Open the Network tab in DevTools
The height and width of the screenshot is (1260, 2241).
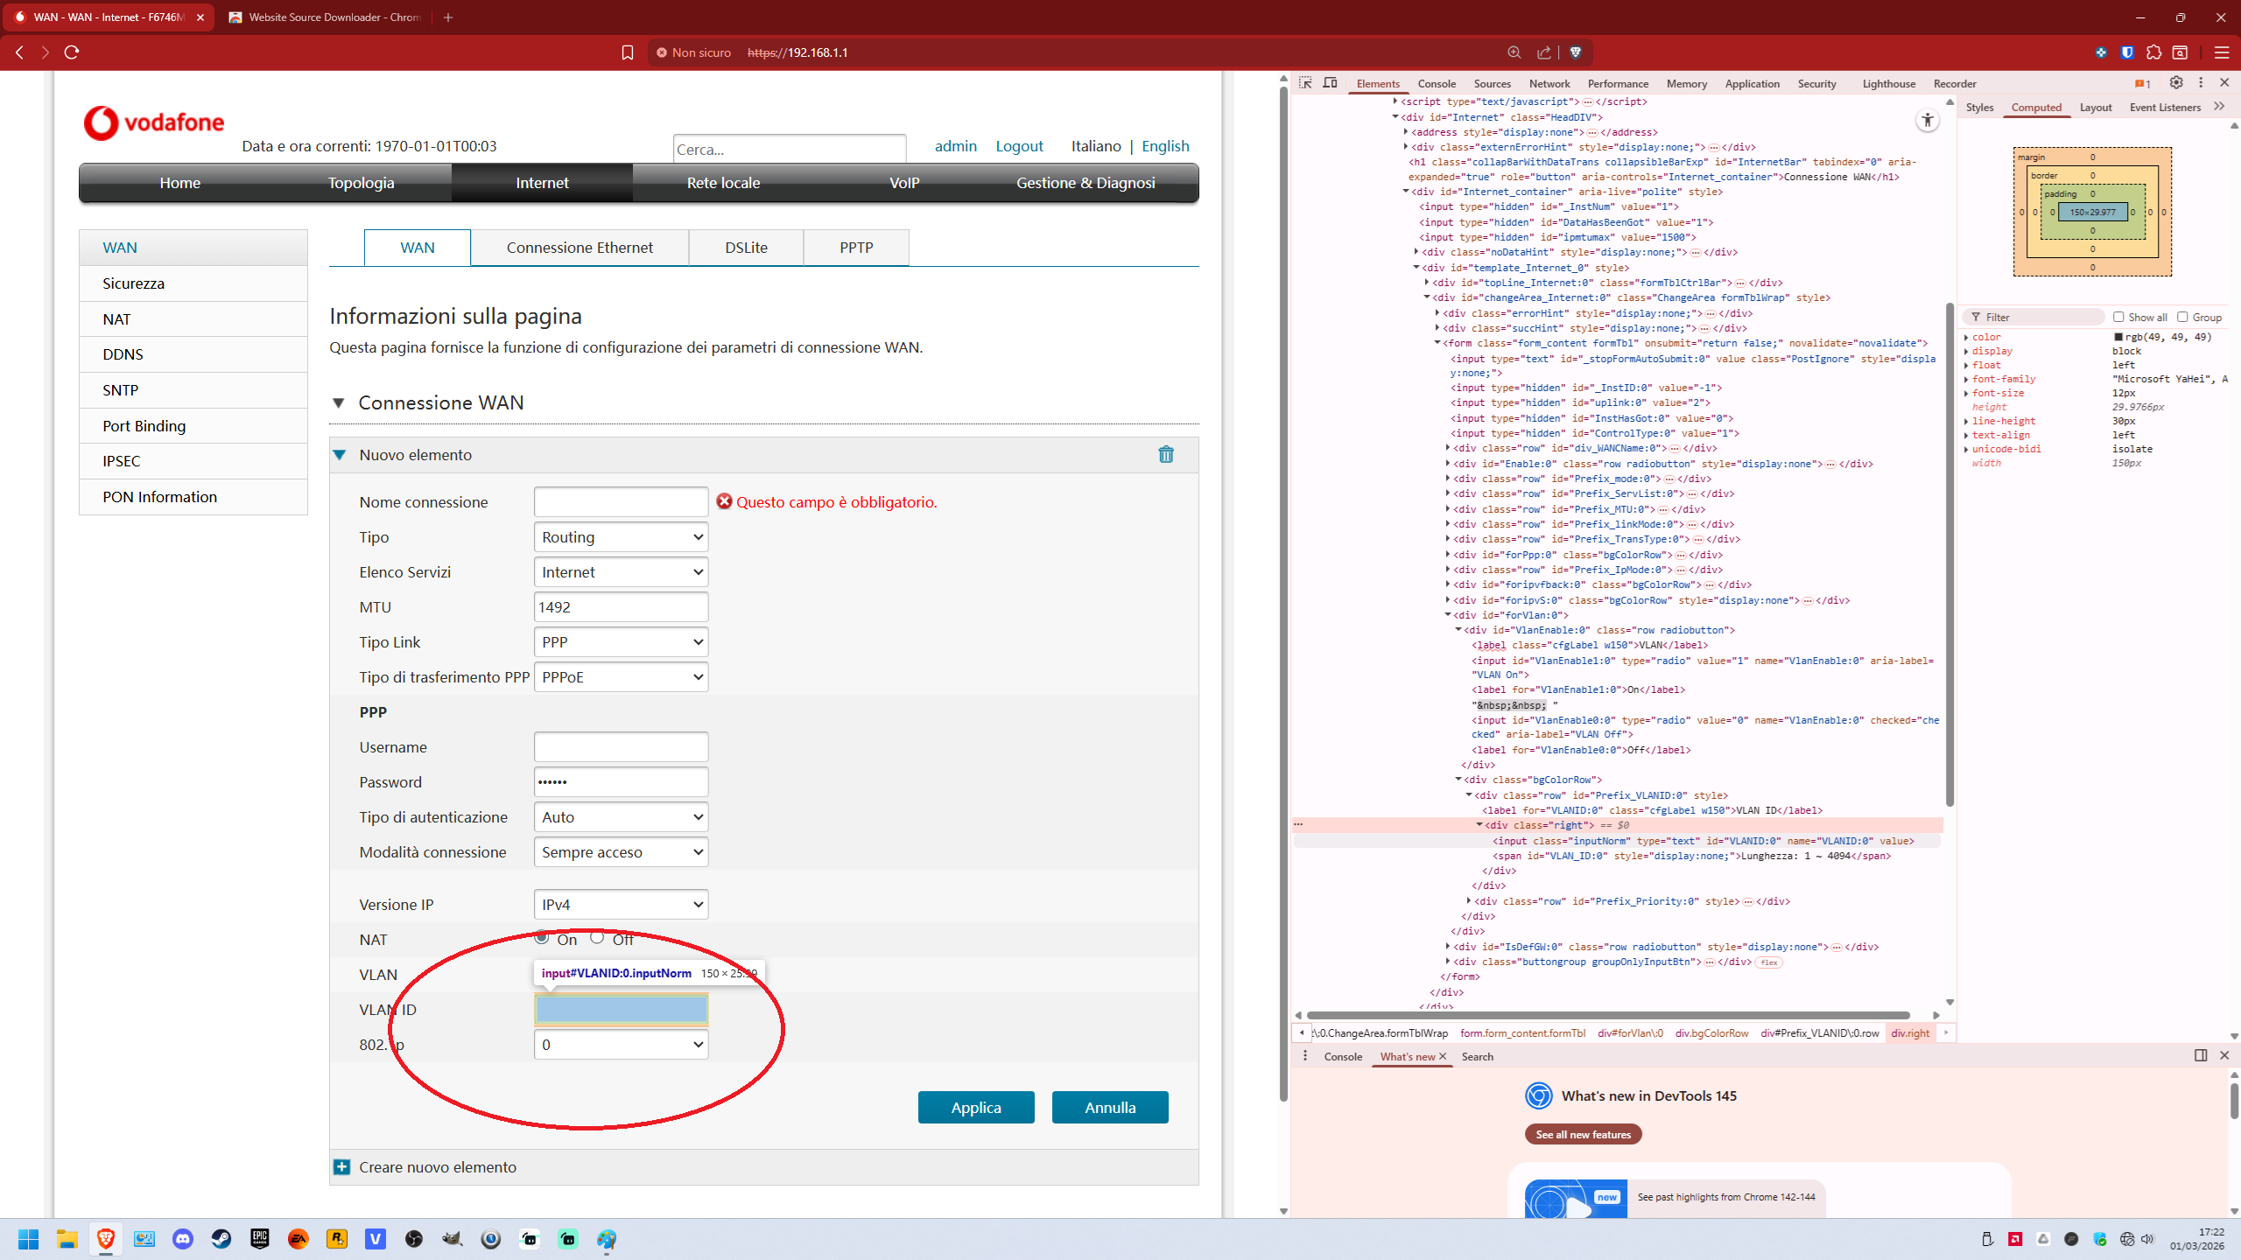point(1549,84)
